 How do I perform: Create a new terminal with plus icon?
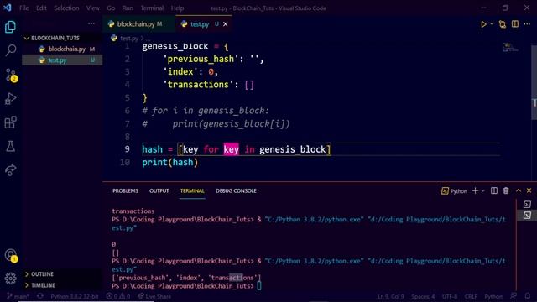click(475, 190)
